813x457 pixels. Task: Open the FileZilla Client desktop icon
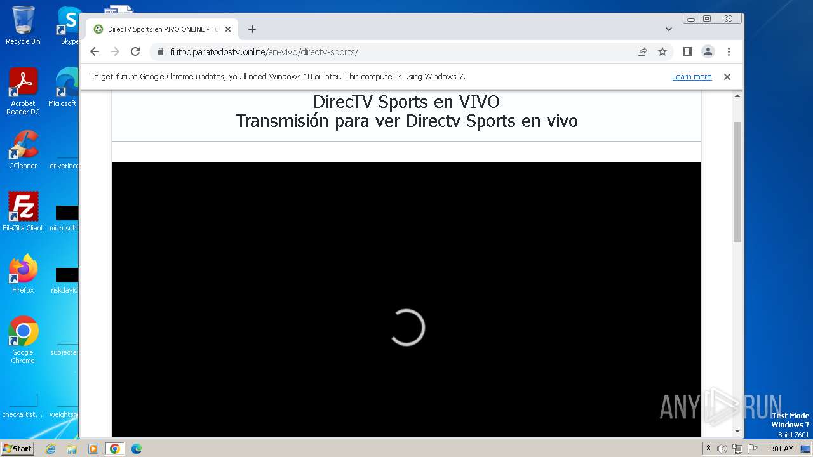(23, 212)
